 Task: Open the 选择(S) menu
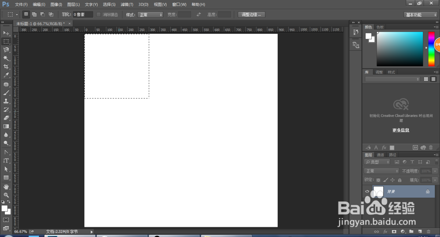(109, 4)
